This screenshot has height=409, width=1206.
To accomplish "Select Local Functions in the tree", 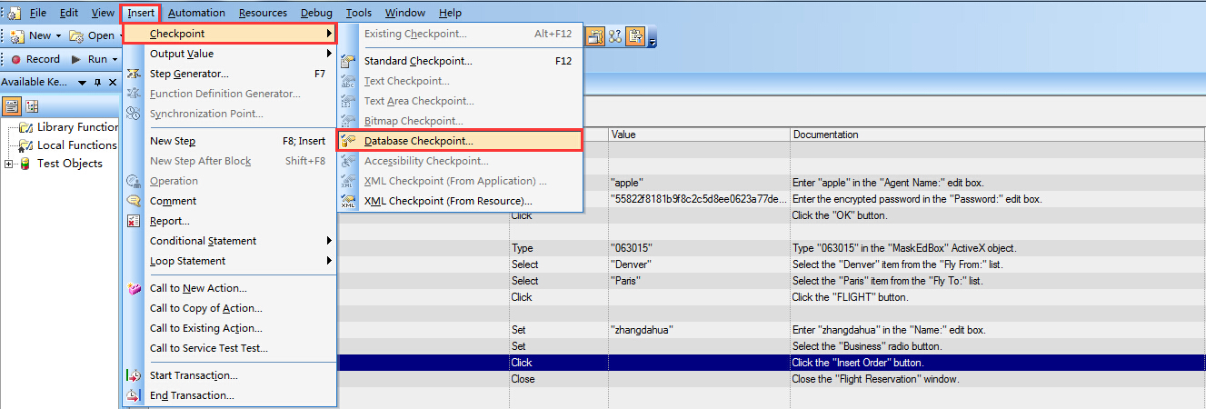I will point(76,145).
